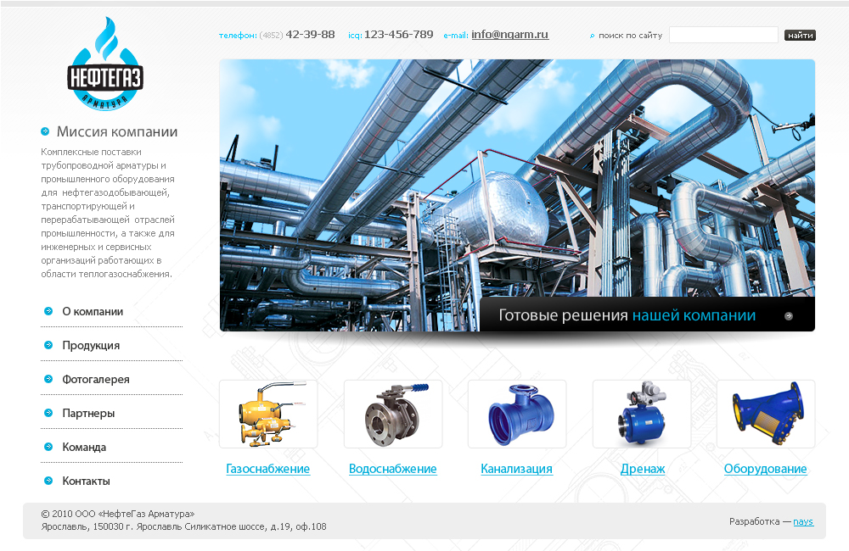The height and width of the screenshot is (551, 849).
Task: Open the Газоснабжение category link
Action: pyautogui.click(x=268, y=469)
